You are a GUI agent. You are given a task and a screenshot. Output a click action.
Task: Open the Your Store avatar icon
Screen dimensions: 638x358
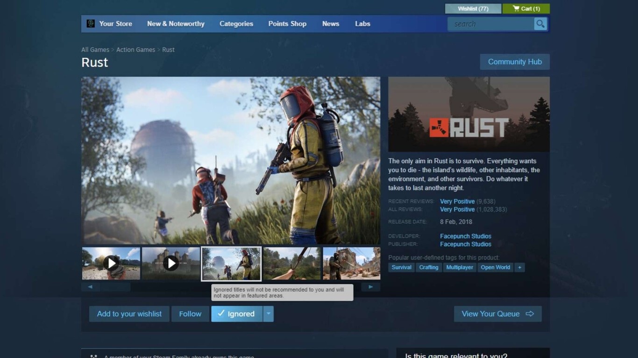pos(91,24)
